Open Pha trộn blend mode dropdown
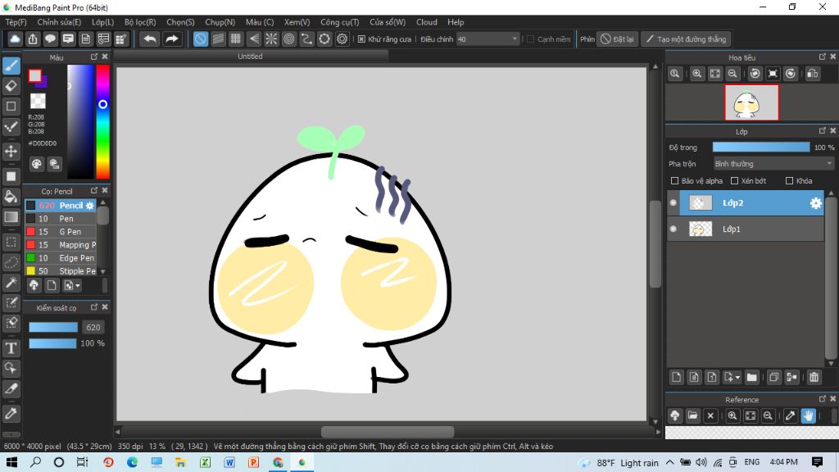 pos(773,164)
